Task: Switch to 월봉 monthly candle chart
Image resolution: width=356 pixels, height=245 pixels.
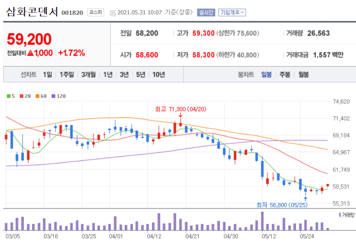Action: [303, 75]
